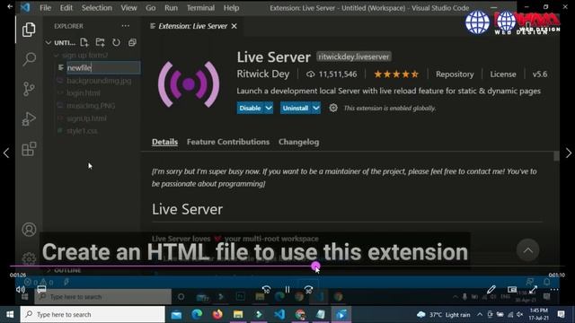Viewport: 575px width, 323px height.
Task: Refresh the Explorer file tree
Action: 116,42
